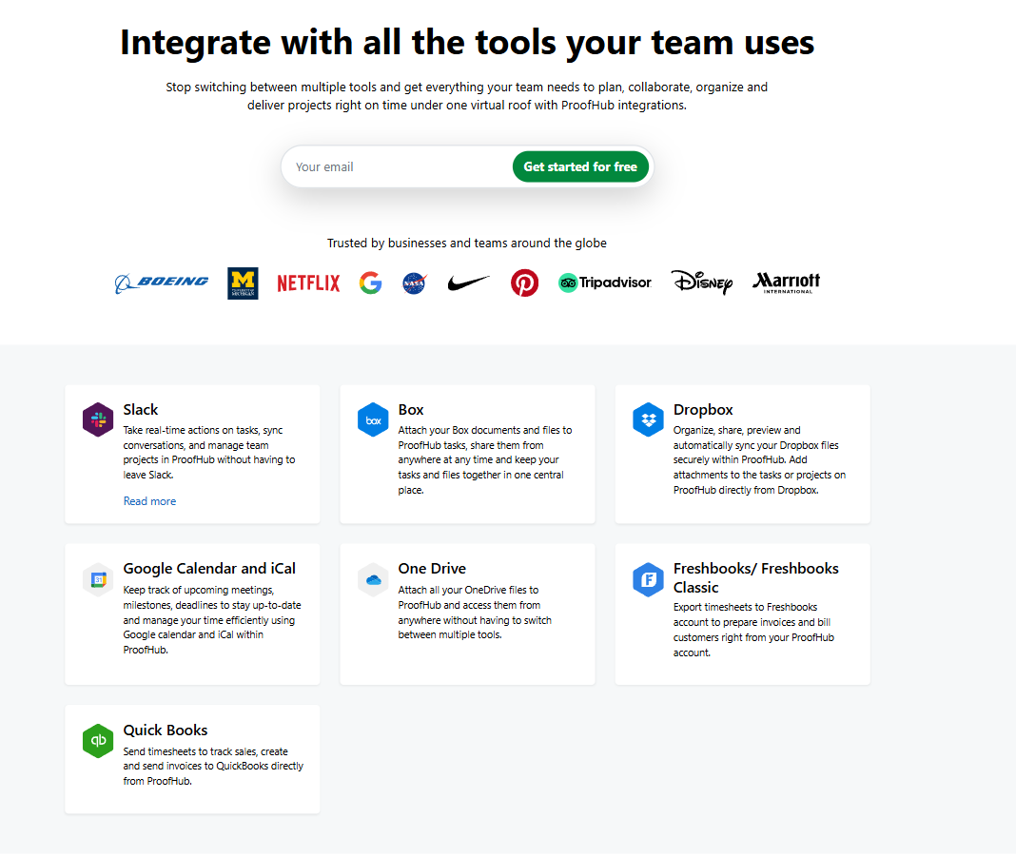Click the NASA logo
This screenshot has height=857, width=1016.
pyautogui.click(x=414, y=283)
